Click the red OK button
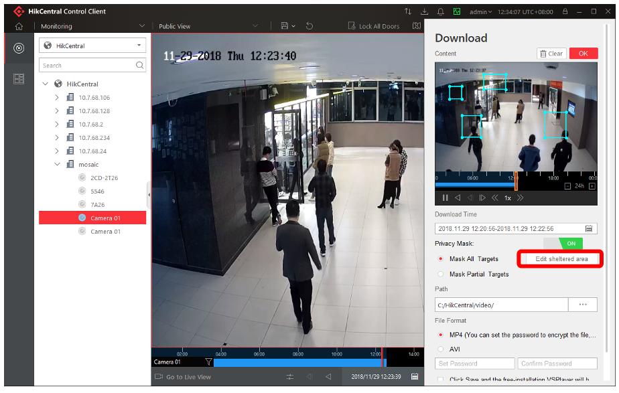The image size is (619, 393). click(583, 54)
